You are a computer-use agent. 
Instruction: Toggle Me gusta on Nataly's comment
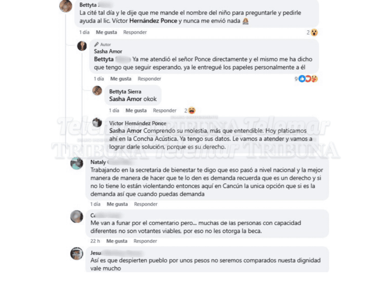click(x=117, y=204)
